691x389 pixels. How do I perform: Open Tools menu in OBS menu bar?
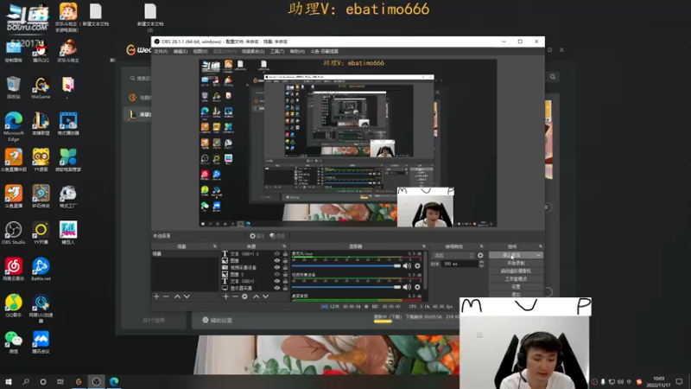coord(277,52)
